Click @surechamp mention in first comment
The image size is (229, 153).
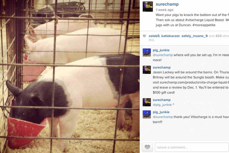coord(163,55)
